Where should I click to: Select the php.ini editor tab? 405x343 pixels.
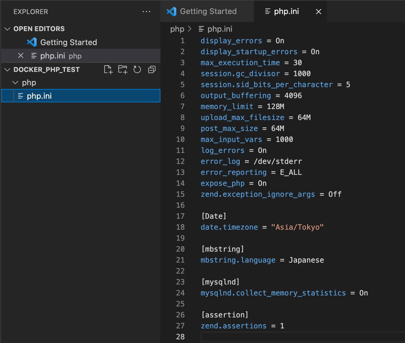point(286,11)
